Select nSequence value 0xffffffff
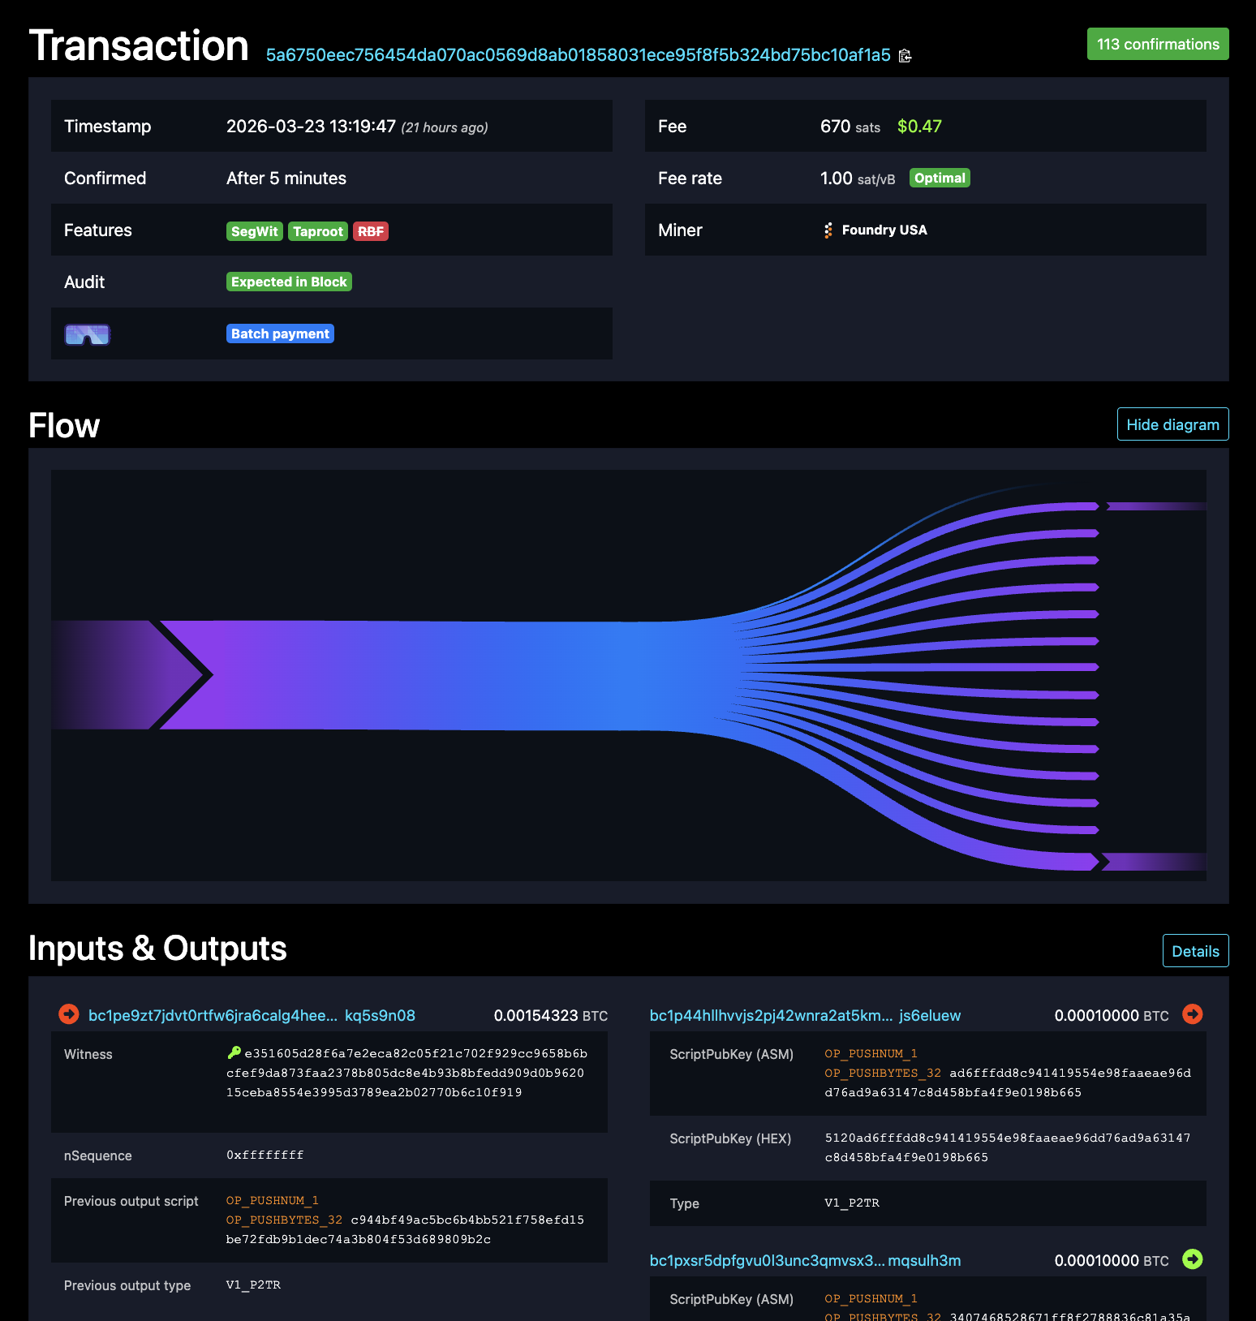Image resolution: width=1256 pixels, height=1321 pixels. 265,1155
